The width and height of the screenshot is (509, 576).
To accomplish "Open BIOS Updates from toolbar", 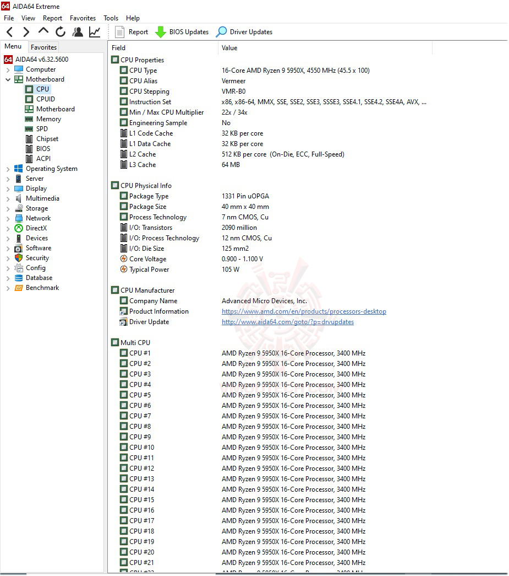I will point(182,32).
